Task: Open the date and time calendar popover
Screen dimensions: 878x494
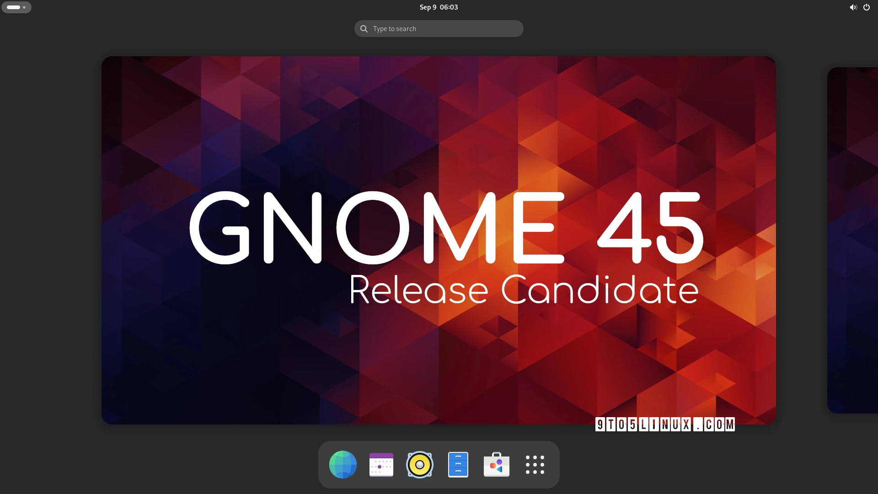Action: pyautogui.click(x=438, y=7)
